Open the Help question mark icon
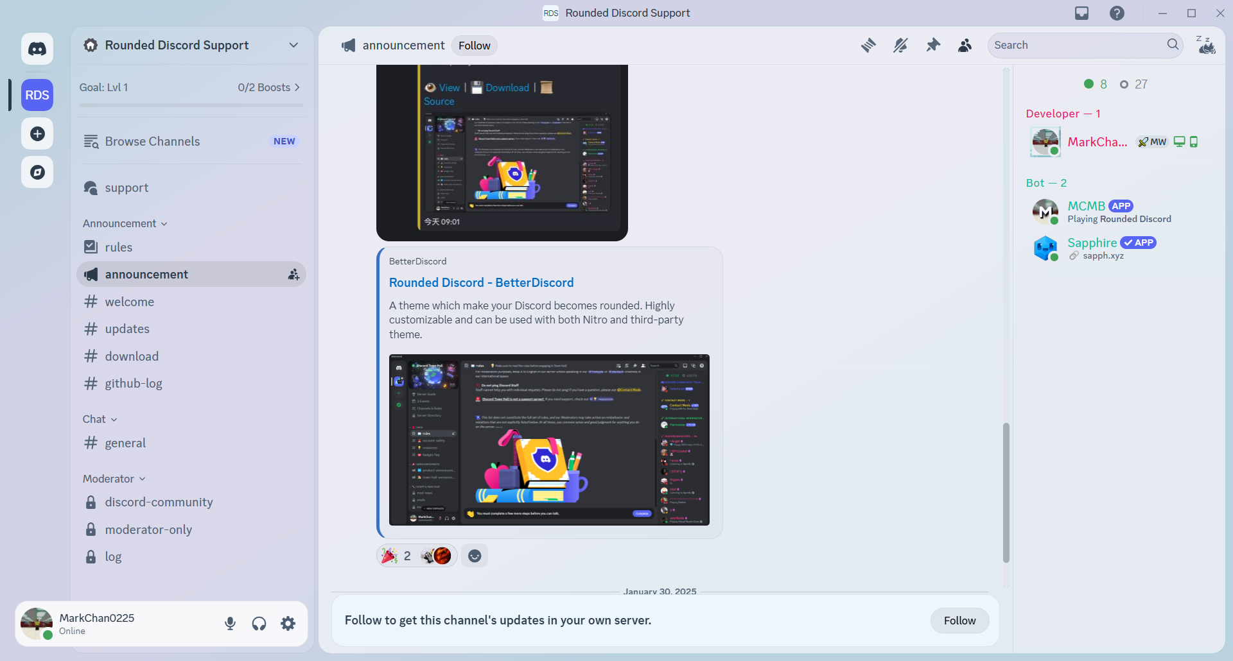Screen dimensions: 1233x661 pos(1117,13)
